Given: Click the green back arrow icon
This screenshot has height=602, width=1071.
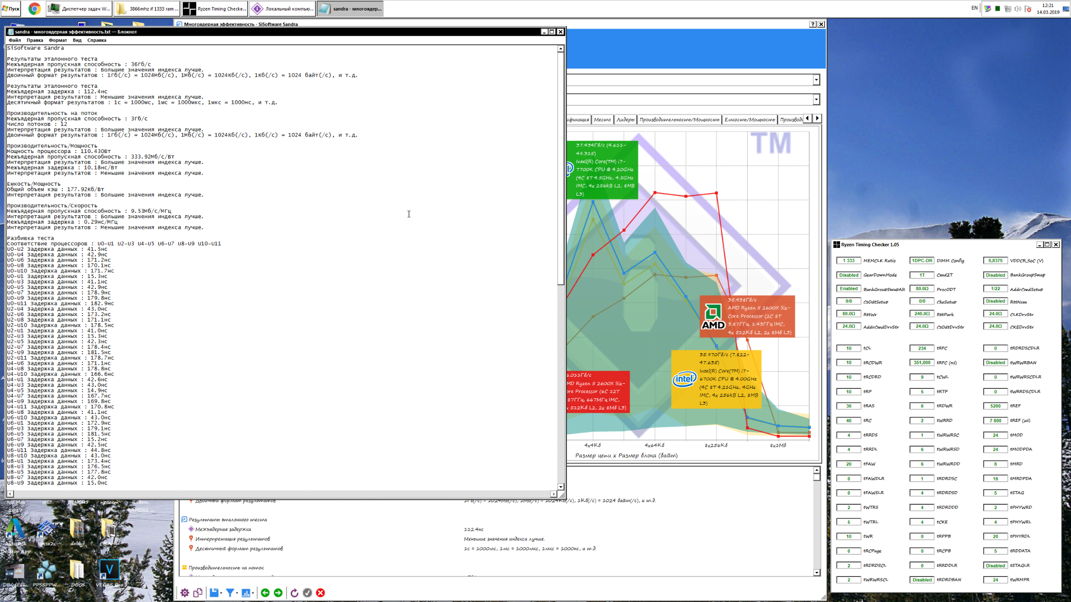Looking at the screenshot, I should coord(265,592).
